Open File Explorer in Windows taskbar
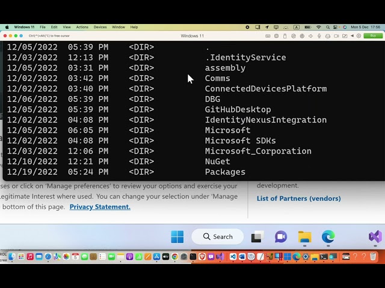The height and width of the screenshot is (288, 385). click(x=305, y=236)
